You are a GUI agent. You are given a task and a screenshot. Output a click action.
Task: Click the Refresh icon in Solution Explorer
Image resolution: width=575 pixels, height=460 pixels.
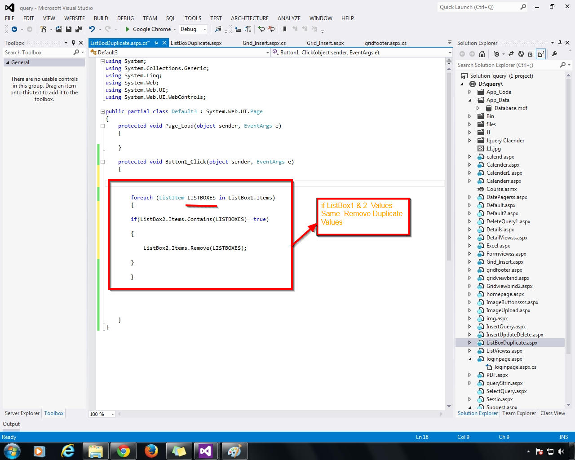pyautogui.click(x=520, y=53)
